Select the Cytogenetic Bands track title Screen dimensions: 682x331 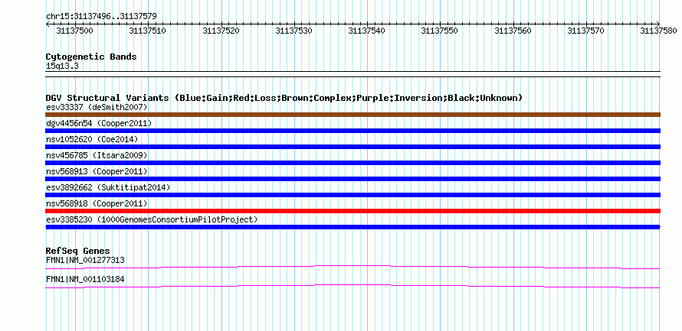point(91,57)
